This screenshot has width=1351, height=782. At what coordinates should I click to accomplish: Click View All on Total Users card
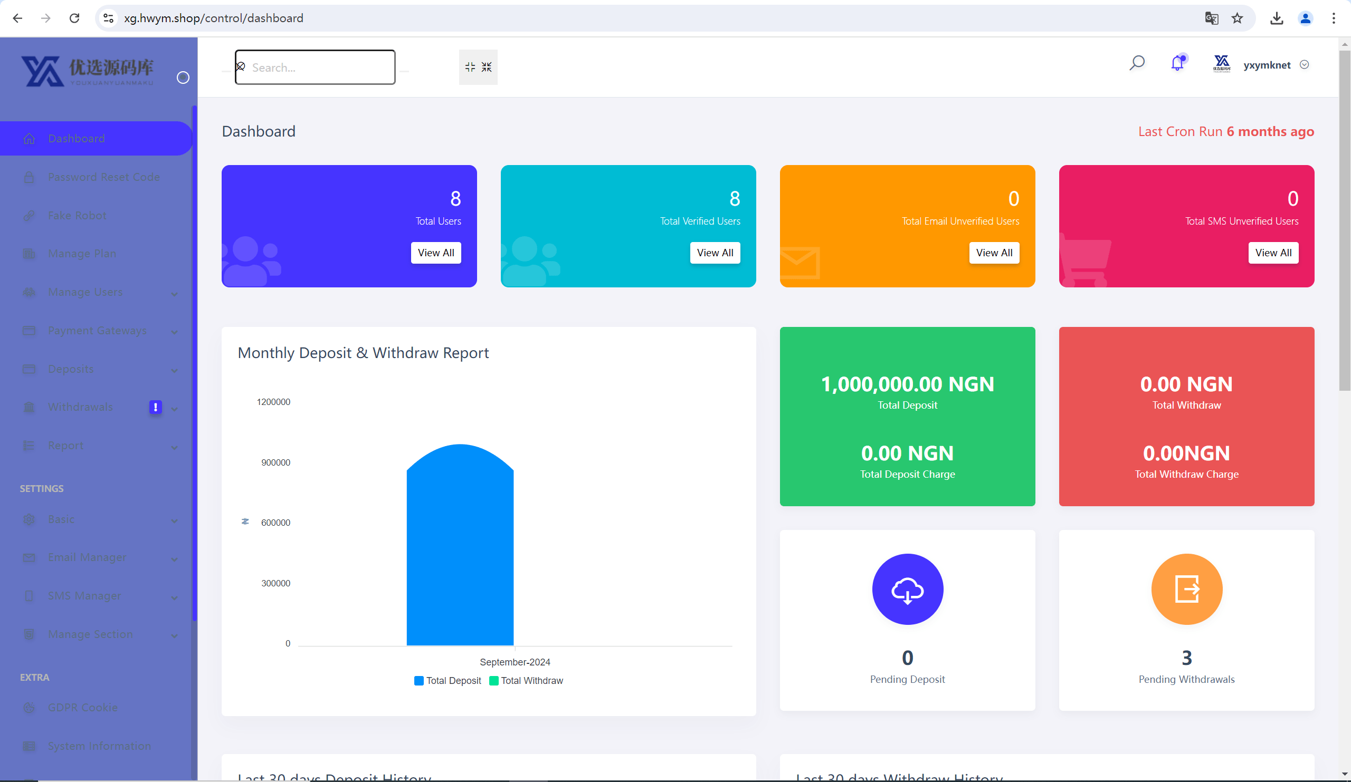pyautogui.click(x=436, y=253)
